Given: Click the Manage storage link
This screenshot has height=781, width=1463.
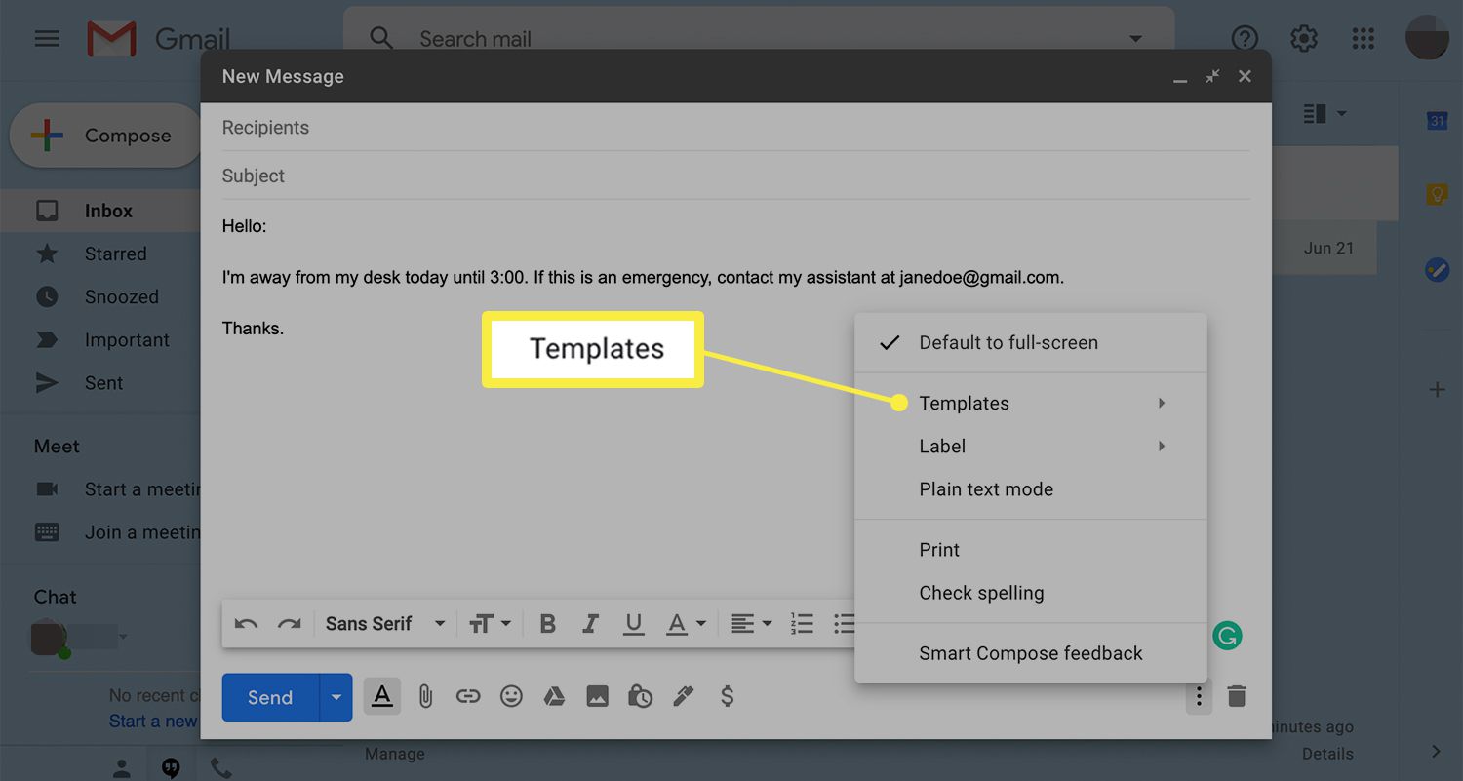Looking at the screenshot, I should (x=395, y=754).
